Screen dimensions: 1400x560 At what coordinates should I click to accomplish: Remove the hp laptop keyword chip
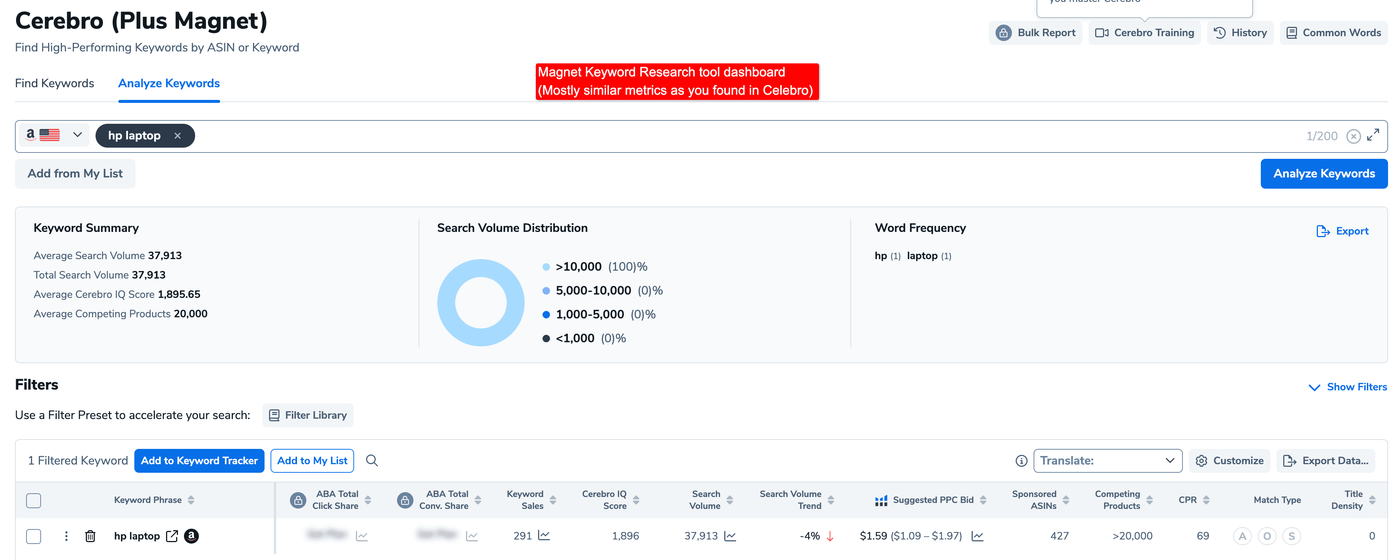177,136
